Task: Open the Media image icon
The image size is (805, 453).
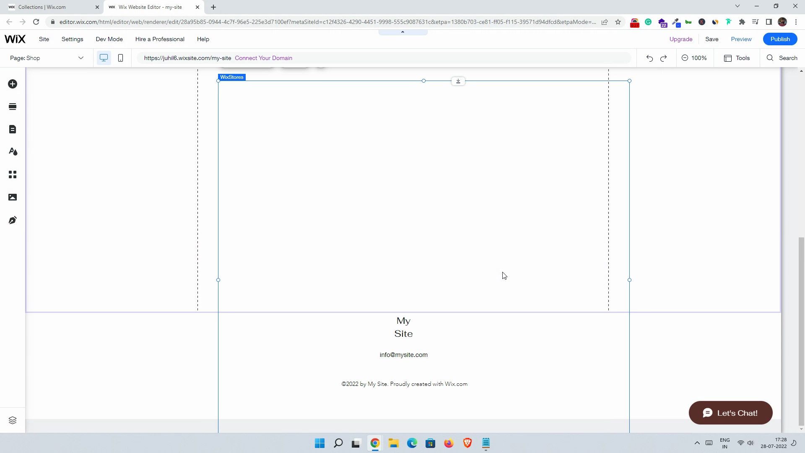Action: (13, 197)
